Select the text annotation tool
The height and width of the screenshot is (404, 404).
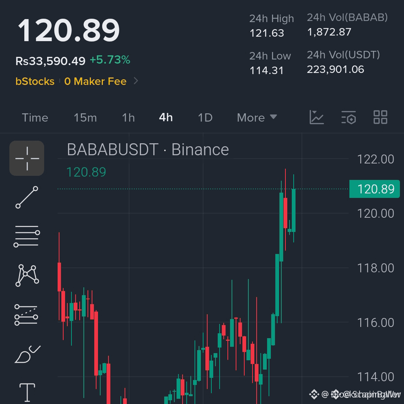pyautogui.click(x=27, y=392)
